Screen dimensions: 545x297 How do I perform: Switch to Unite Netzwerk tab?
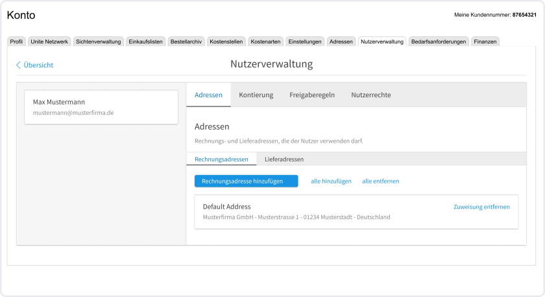[49, 42]
